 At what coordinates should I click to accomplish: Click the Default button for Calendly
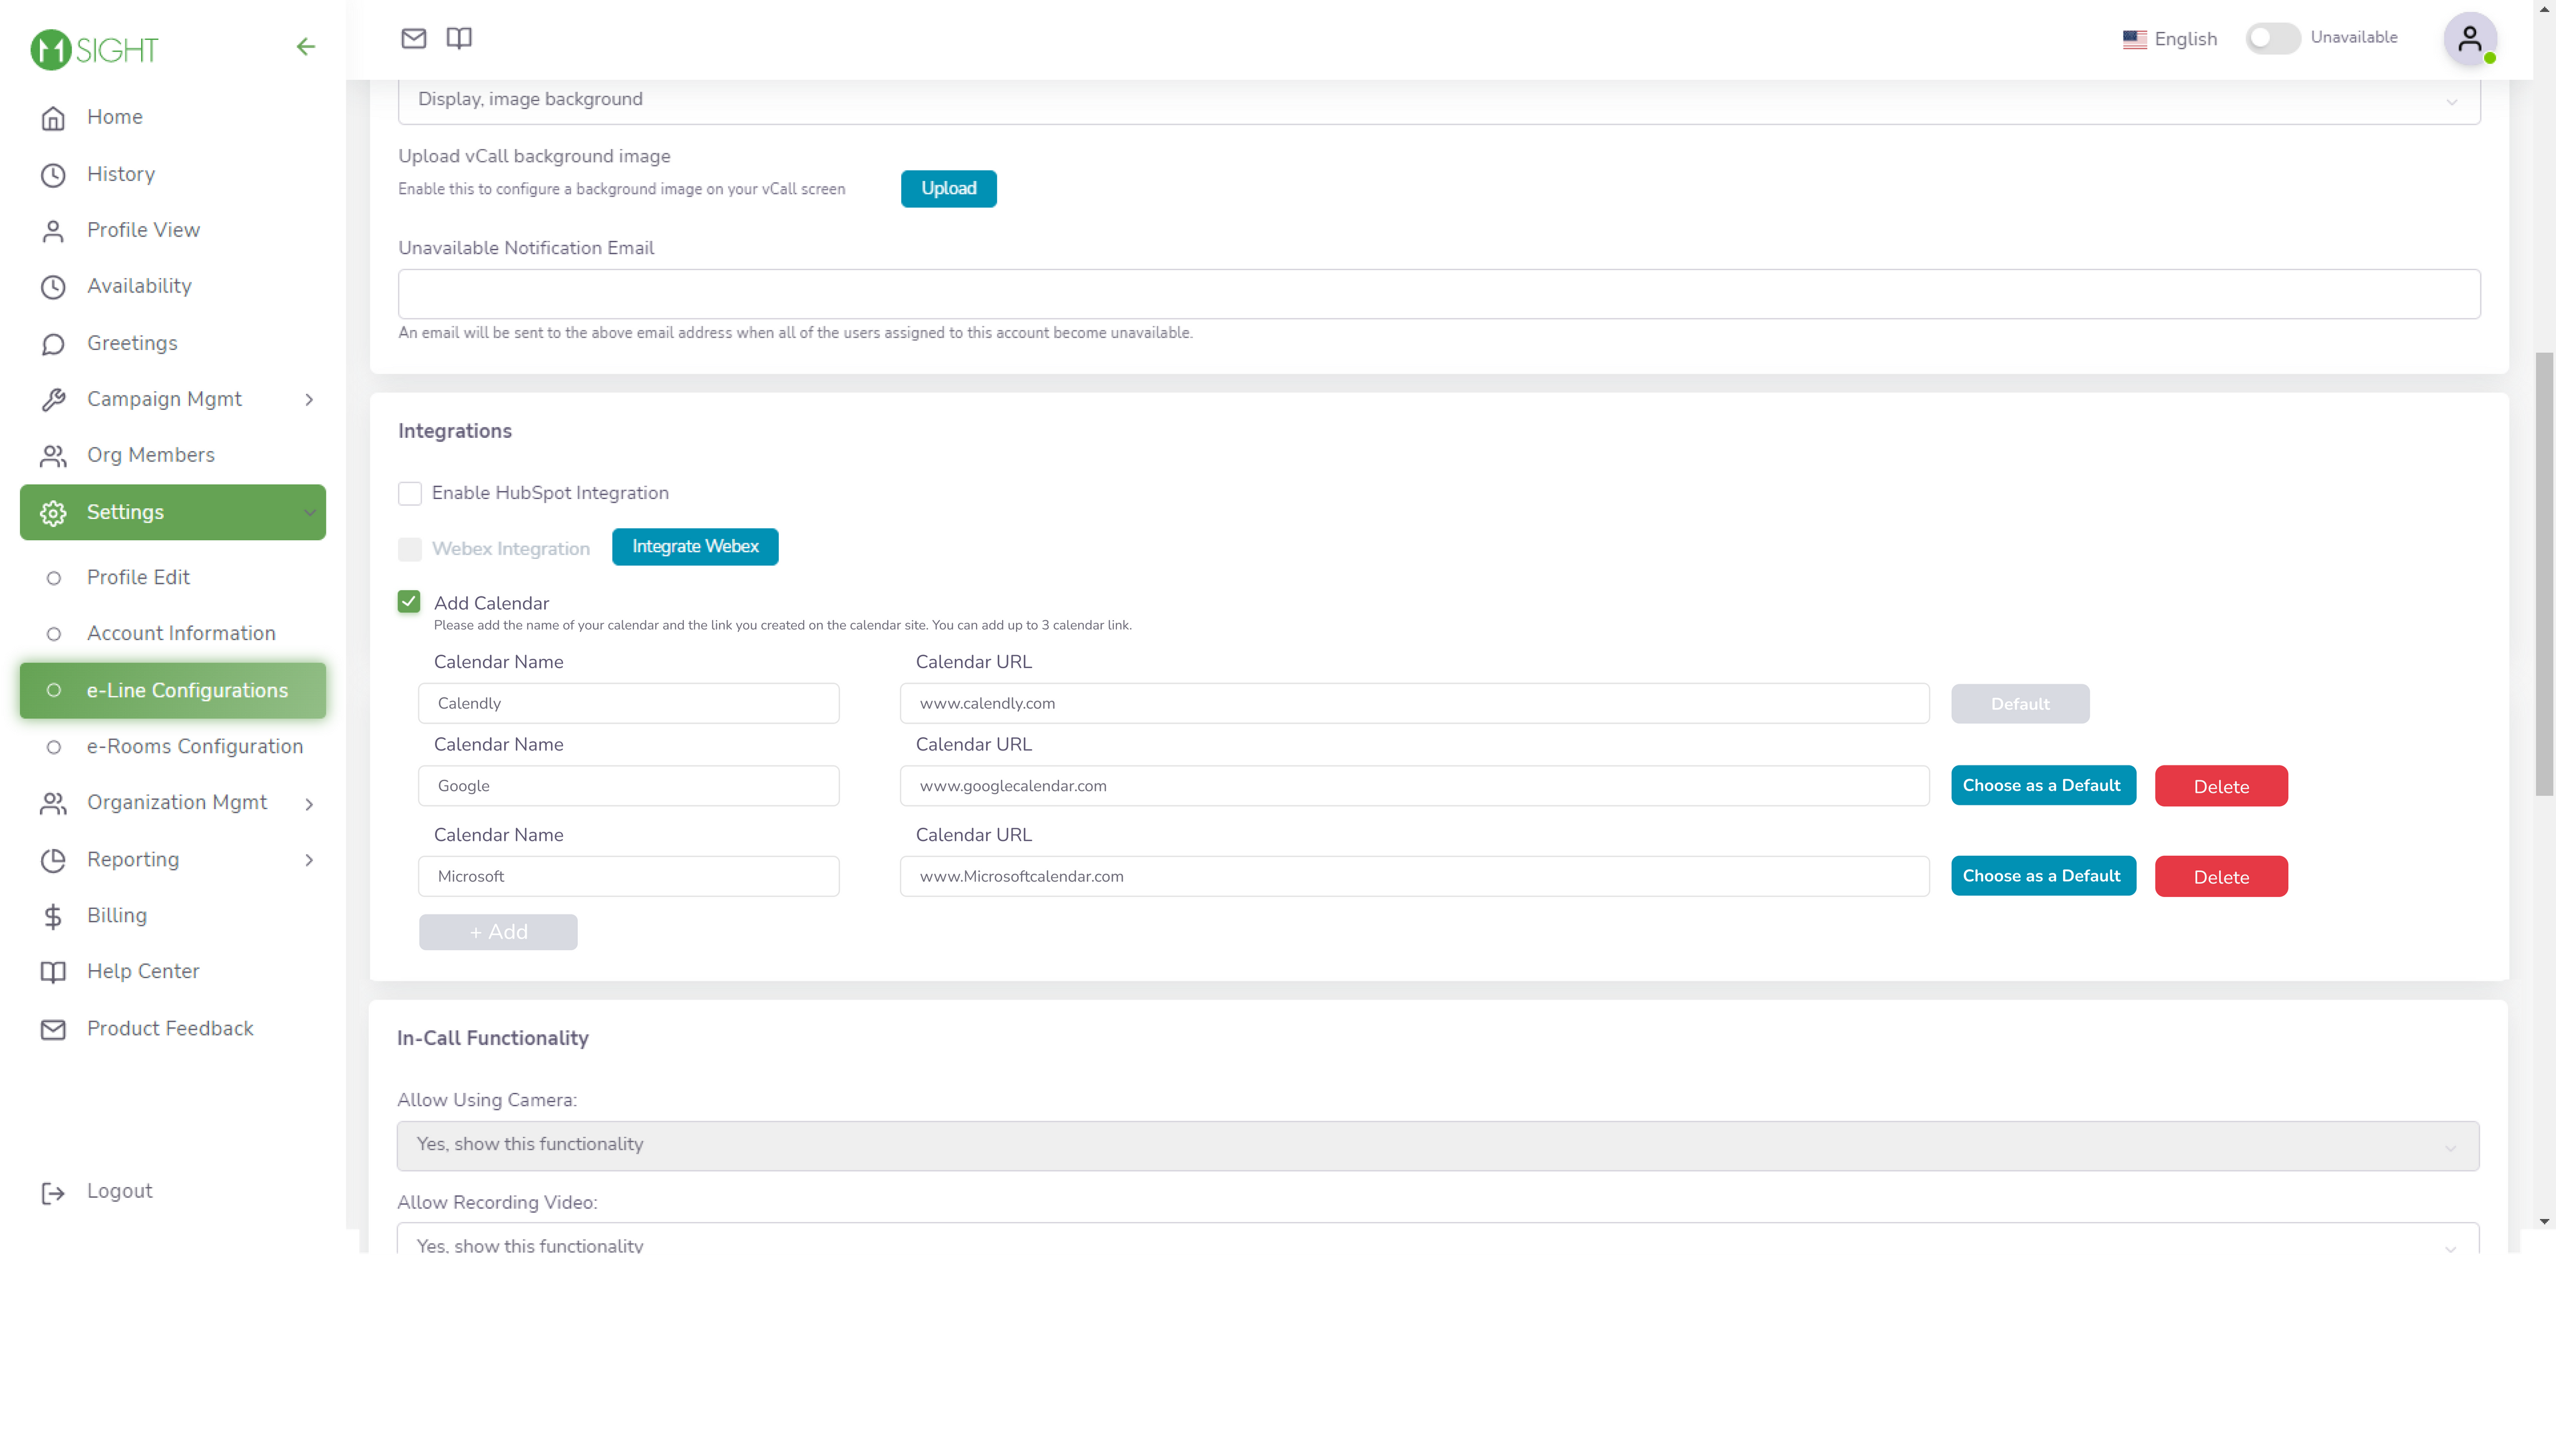pos(2020,704)
